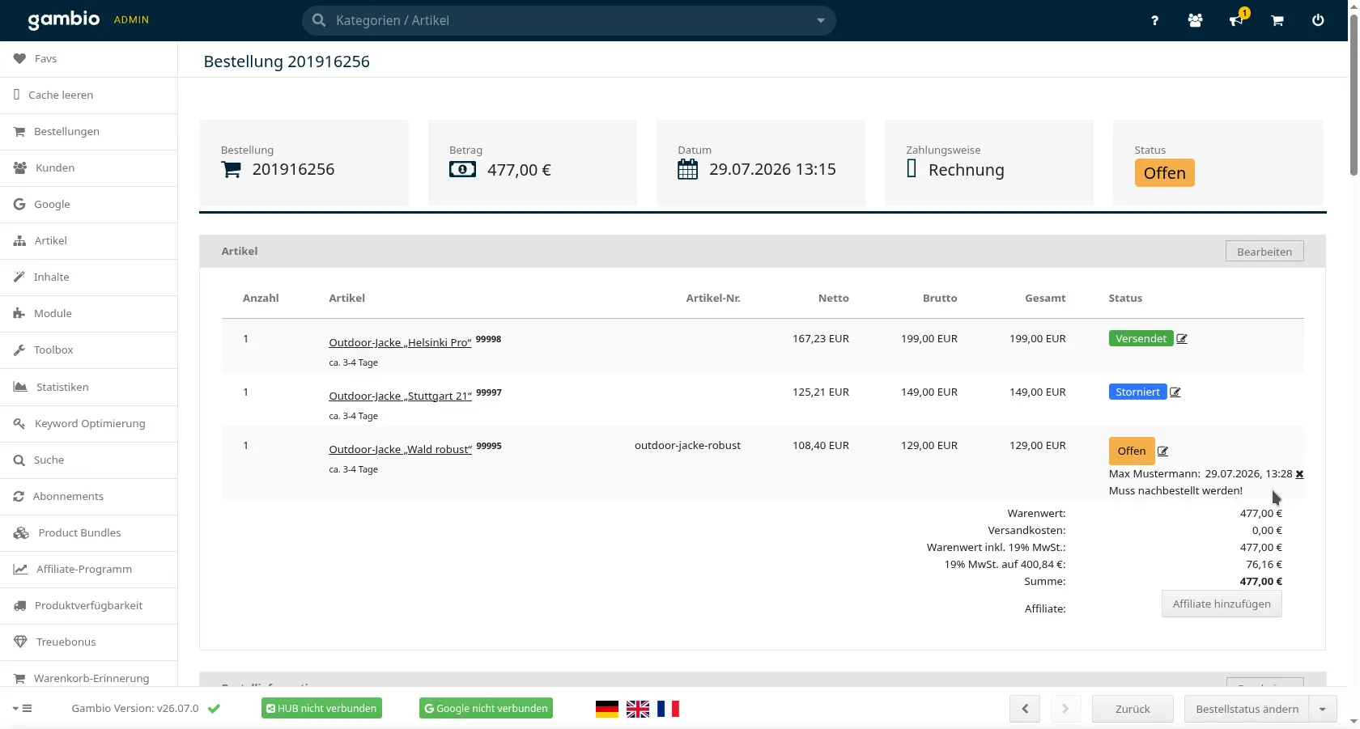Image resolution: width=1360 pixels, height=729 pixels.
Task: Open Inhalte sidebar entry
Action: 89,278
